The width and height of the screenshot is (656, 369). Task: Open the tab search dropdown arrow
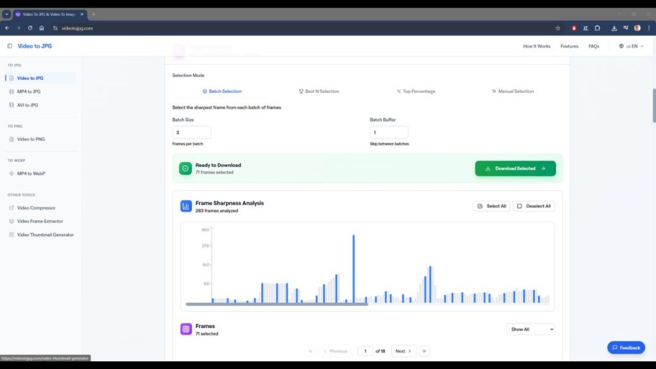click(6, 14)
